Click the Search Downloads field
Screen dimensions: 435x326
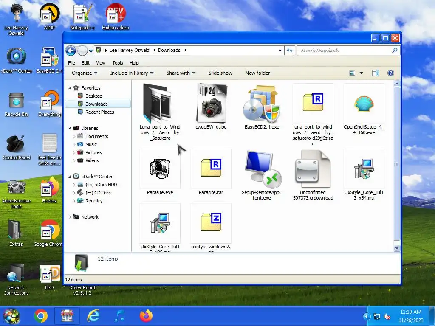pos(345,51)
